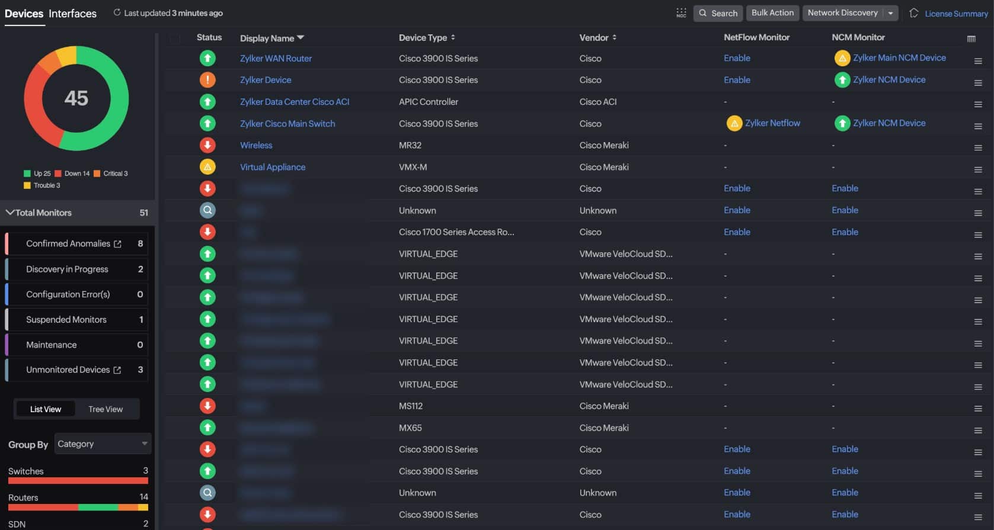Image resolution: width=994 pixels, height=530 pixels.
Task: Sort the Device Type column
Action: [453, 37]
